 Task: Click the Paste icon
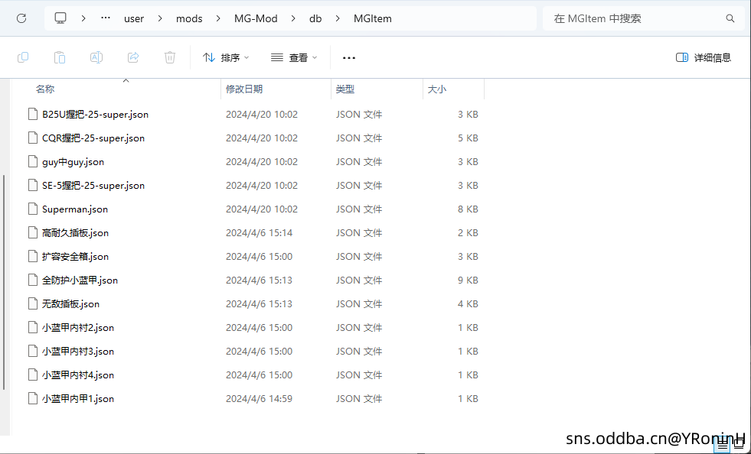(60, 57)
